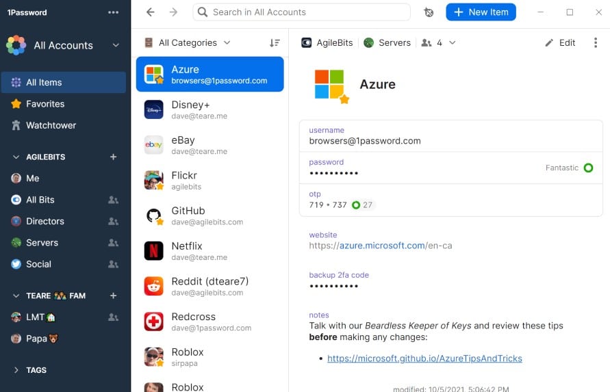Click the OTP countdown timer circle
610x392 pixels.
click(355, 205)
